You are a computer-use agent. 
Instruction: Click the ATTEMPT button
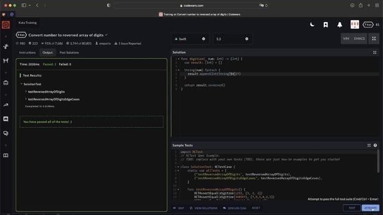click(370, 208)
